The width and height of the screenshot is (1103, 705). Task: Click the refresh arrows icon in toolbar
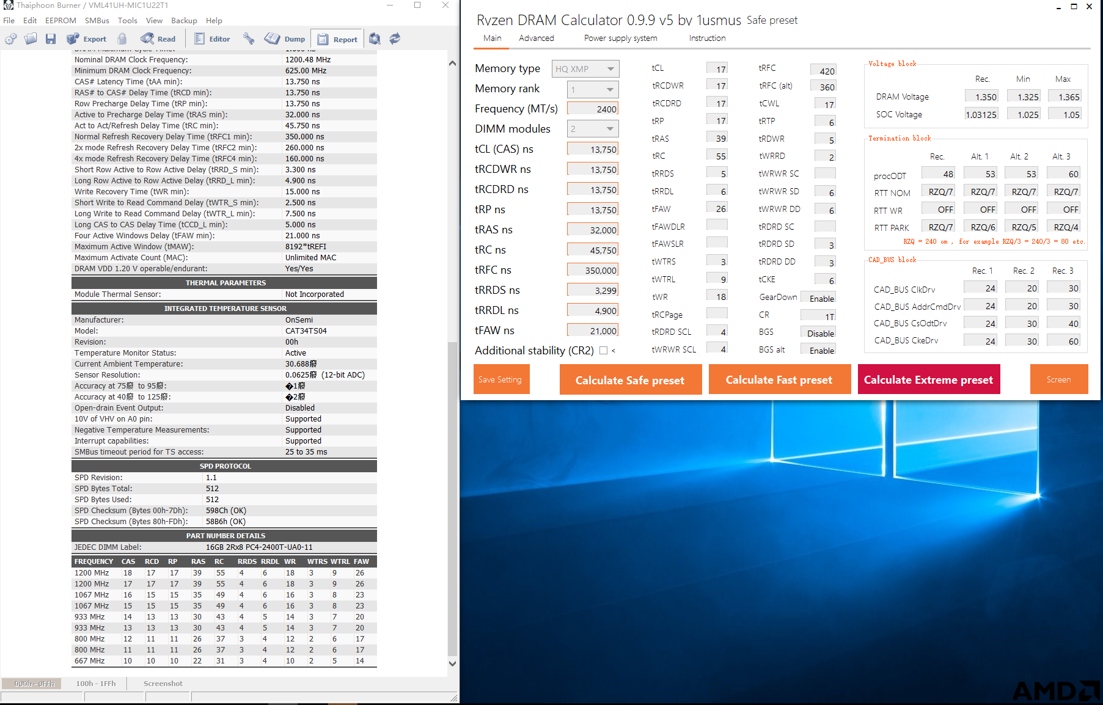(x=395, y=39)
